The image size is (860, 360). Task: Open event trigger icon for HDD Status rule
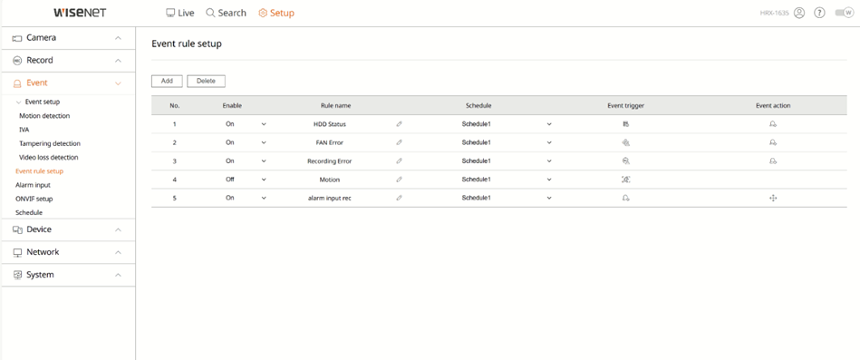click(626, 124)
